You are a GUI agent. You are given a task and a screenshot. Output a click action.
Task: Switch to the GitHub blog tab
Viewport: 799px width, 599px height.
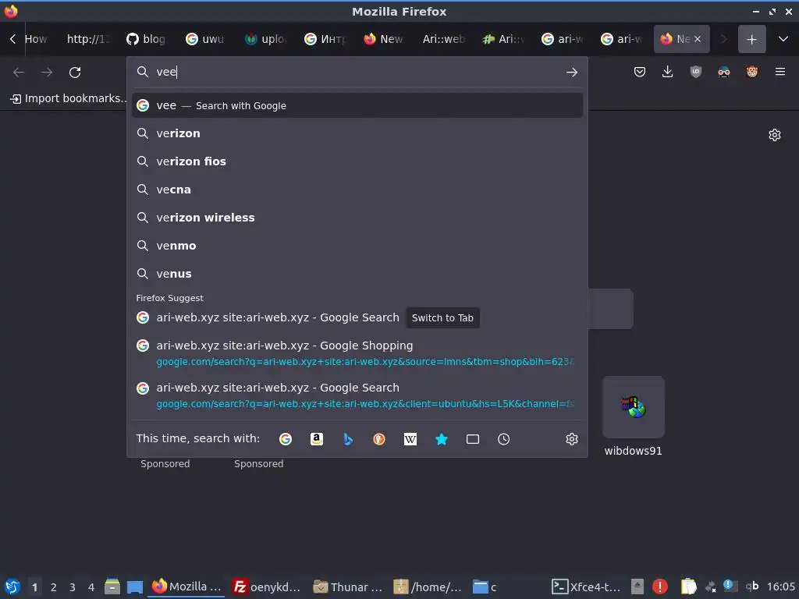pos(146,39)
